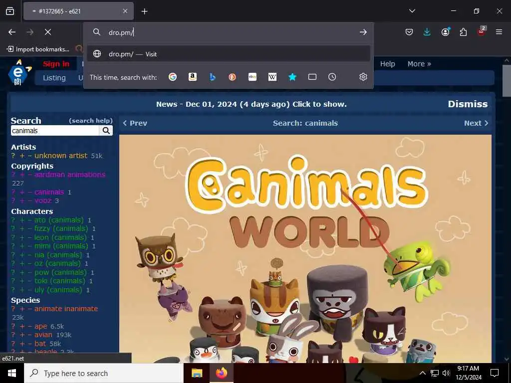Open the list all tabs chevron
Image resolution: width=511 pixels, height=383 pixels.
coord(412,11)
